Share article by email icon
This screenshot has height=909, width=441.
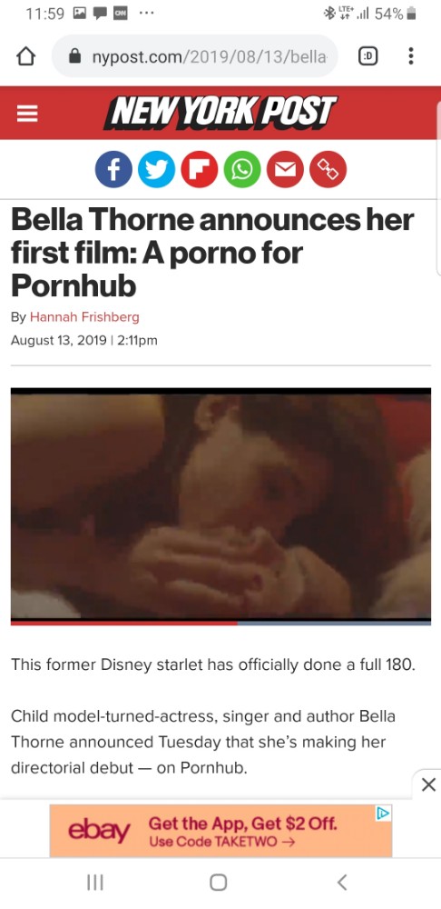(x=285, y=169)
